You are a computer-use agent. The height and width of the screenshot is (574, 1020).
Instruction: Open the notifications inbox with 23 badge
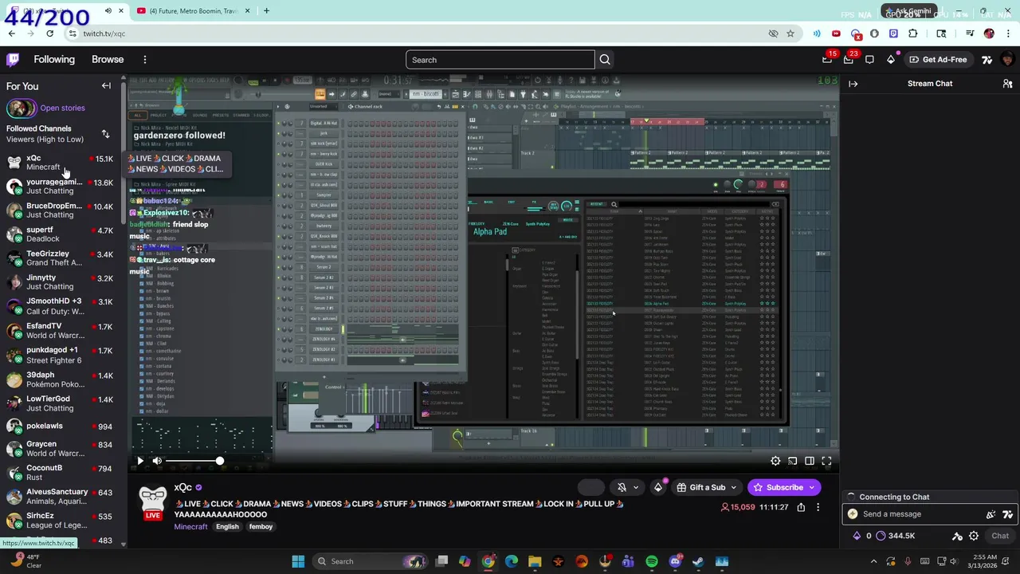pyautogui.click(x=849, y=60)
